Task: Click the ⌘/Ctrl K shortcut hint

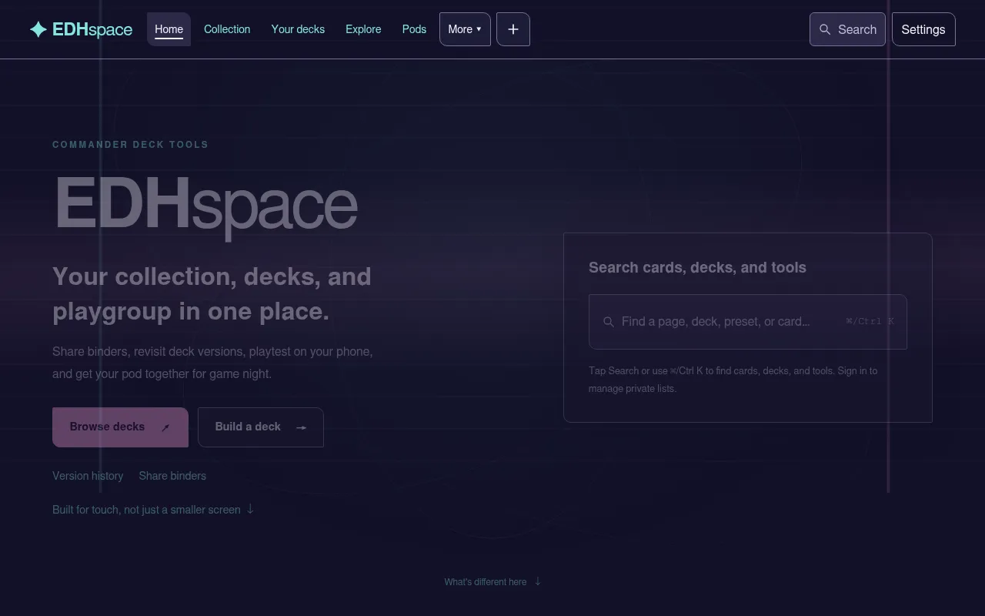Action: click(x=870, y=322)
